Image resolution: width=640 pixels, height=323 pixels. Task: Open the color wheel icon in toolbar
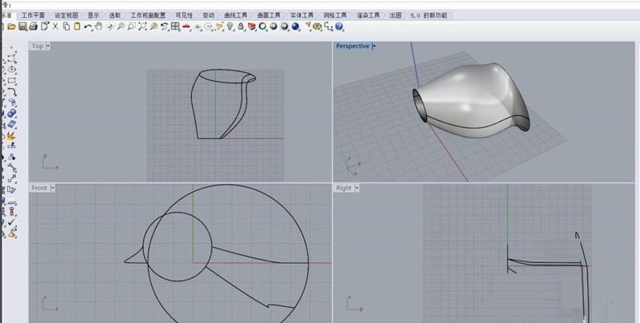(x=262, y=26)
